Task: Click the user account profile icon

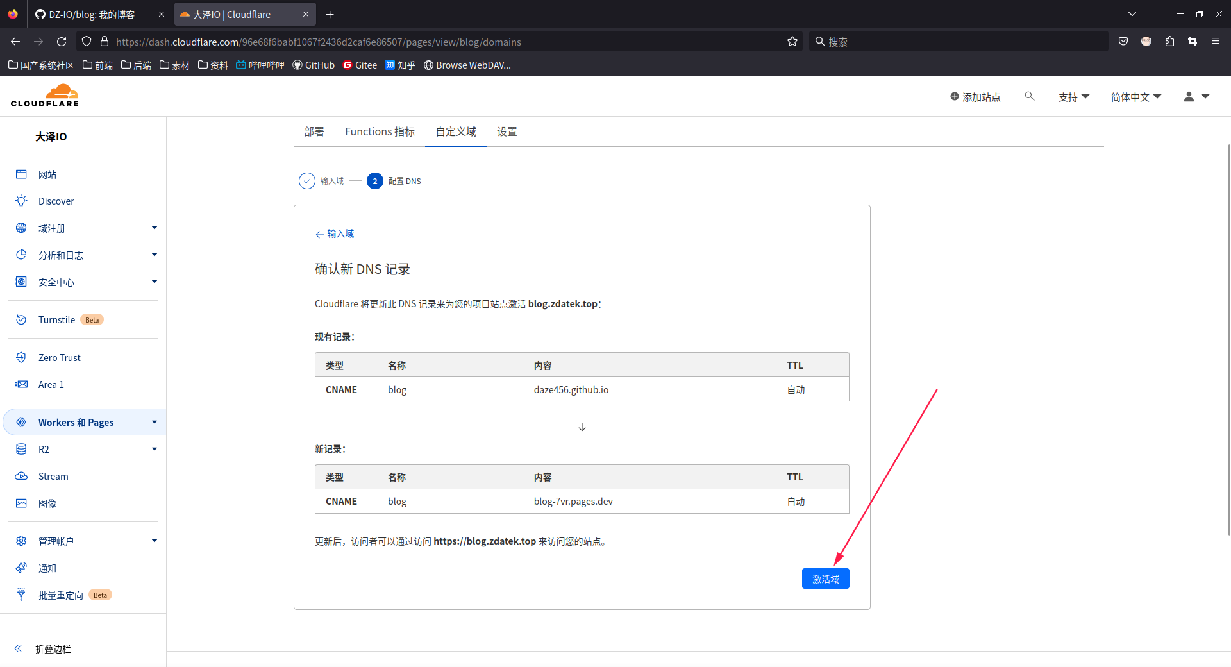Action: point(1189,96)
